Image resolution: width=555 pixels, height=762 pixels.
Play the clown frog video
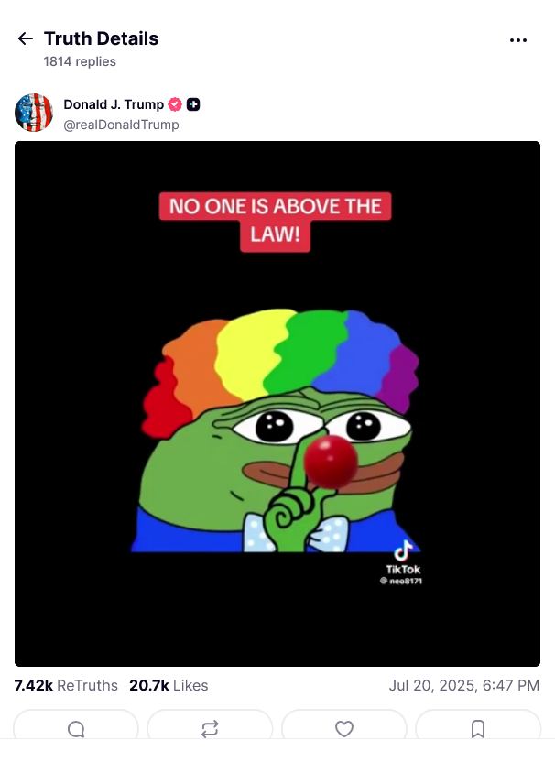[x=277, y=404]
